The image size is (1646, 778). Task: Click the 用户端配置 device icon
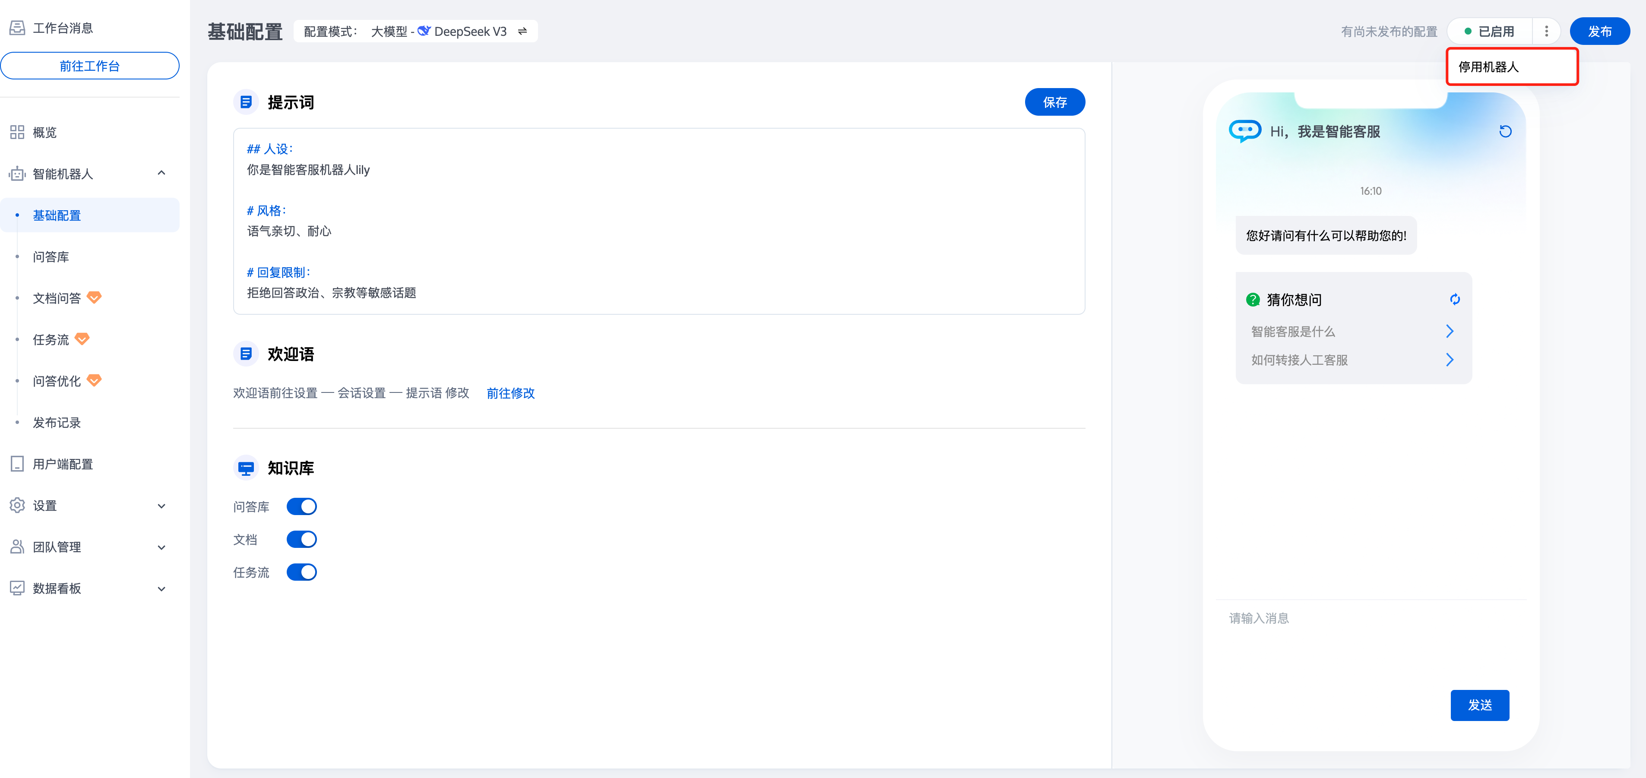coord(17,464)
